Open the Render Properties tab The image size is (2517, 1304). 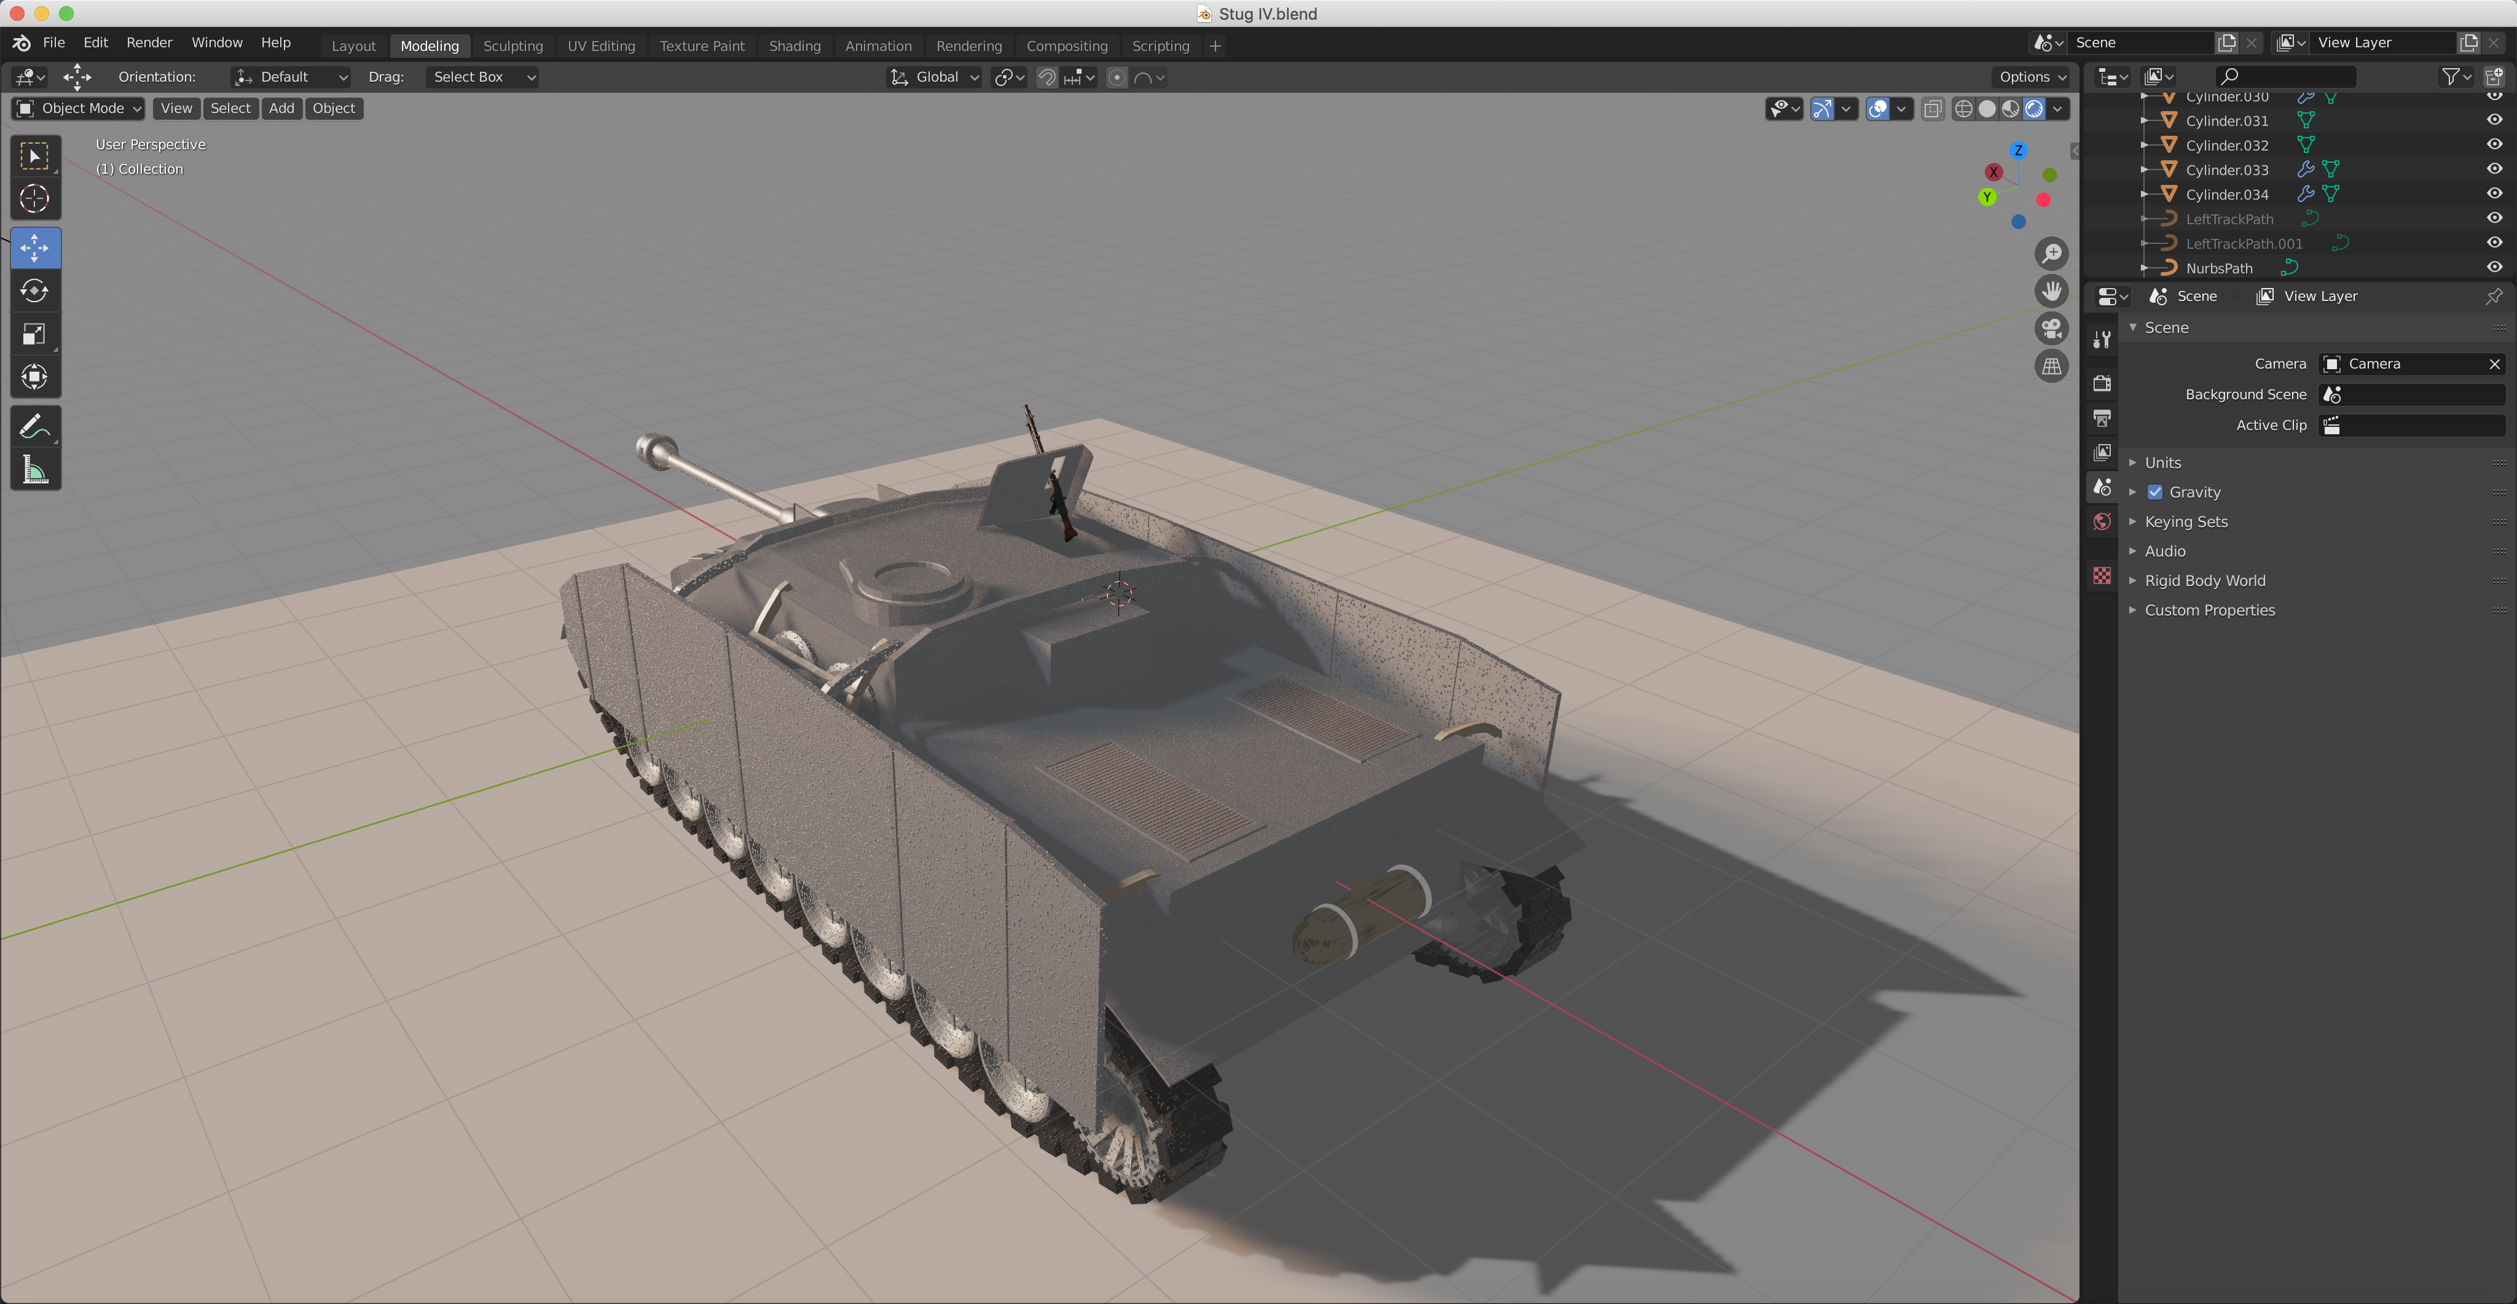[2102, 383]
